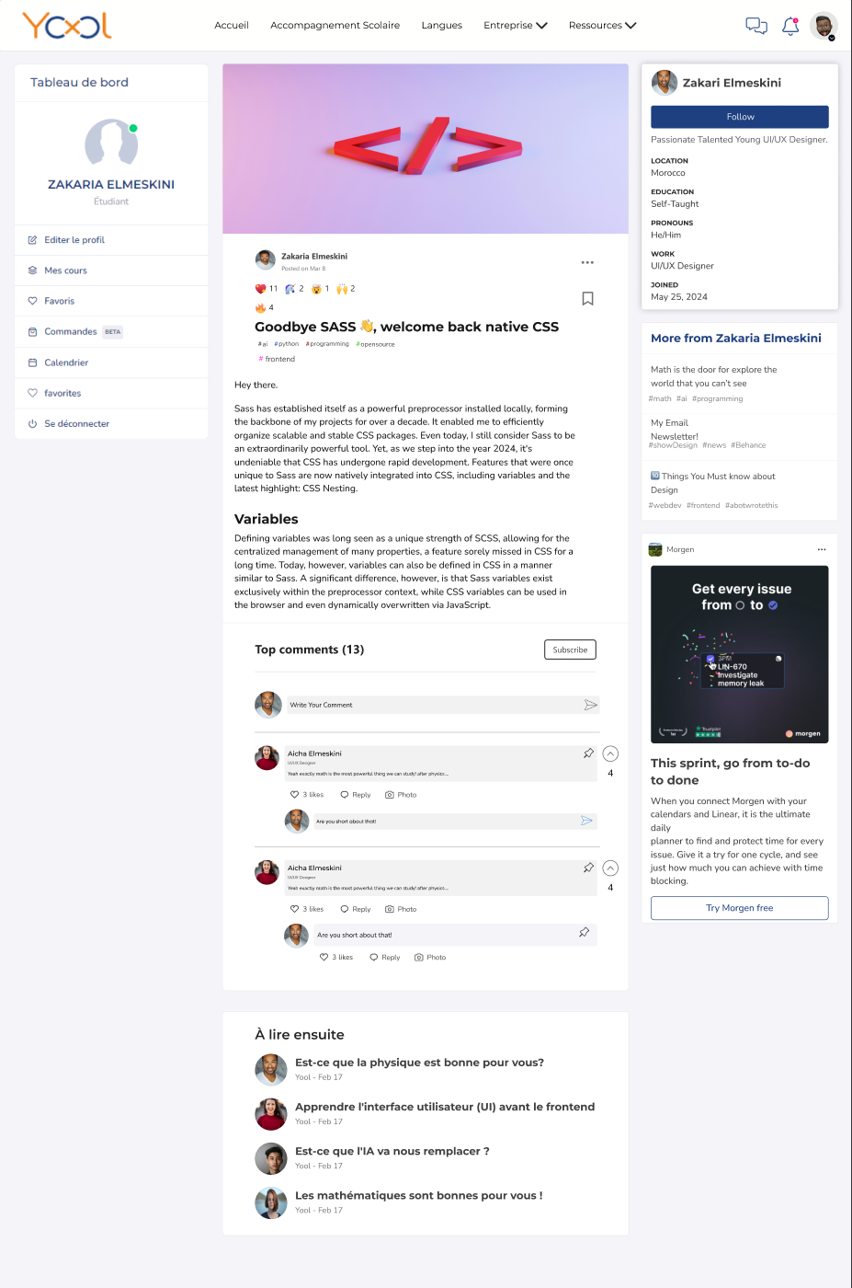Click author name Zakaria Elmeskini on post

click(314, 257)
